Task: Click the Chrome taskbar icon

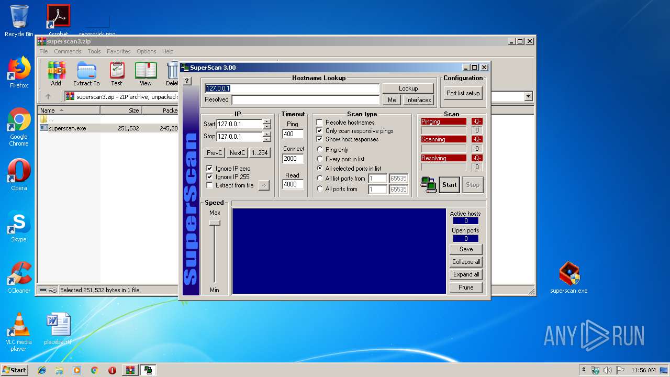Action: [94, 370]
